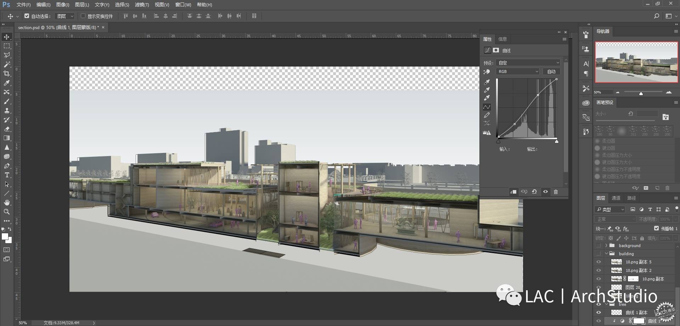This screenshot has height=326, width=680.
Task: Select the Eraser tool
Action: [7, 129]
